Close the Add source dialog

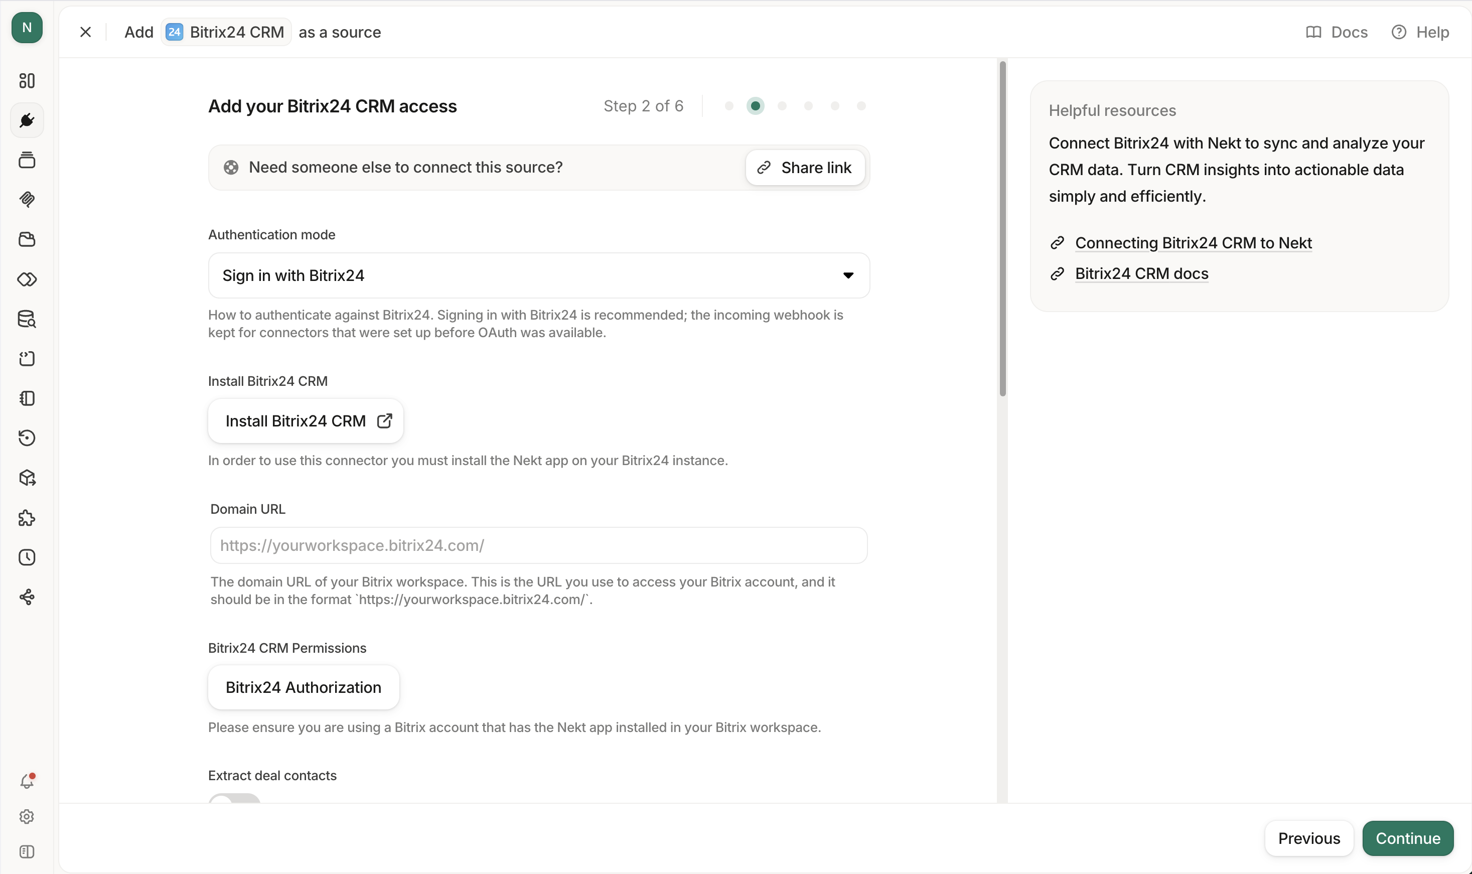tap(85, 32)
